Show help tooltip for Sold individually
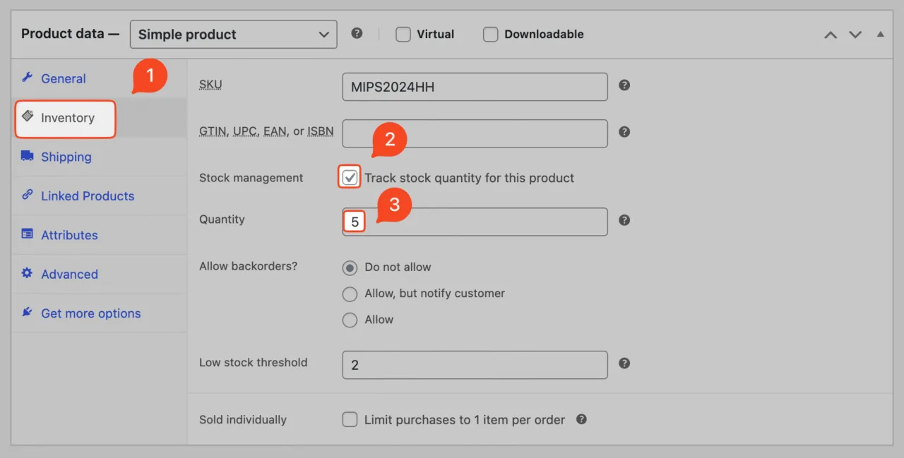This screenshot has width=904, height=458. click(581, 419)
